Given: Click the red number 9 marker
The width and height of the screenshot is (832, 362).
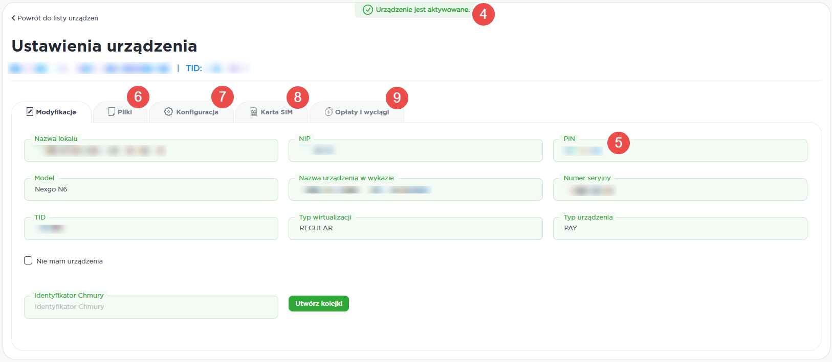Looking at the screenshot, I should [x=397, y=98].
